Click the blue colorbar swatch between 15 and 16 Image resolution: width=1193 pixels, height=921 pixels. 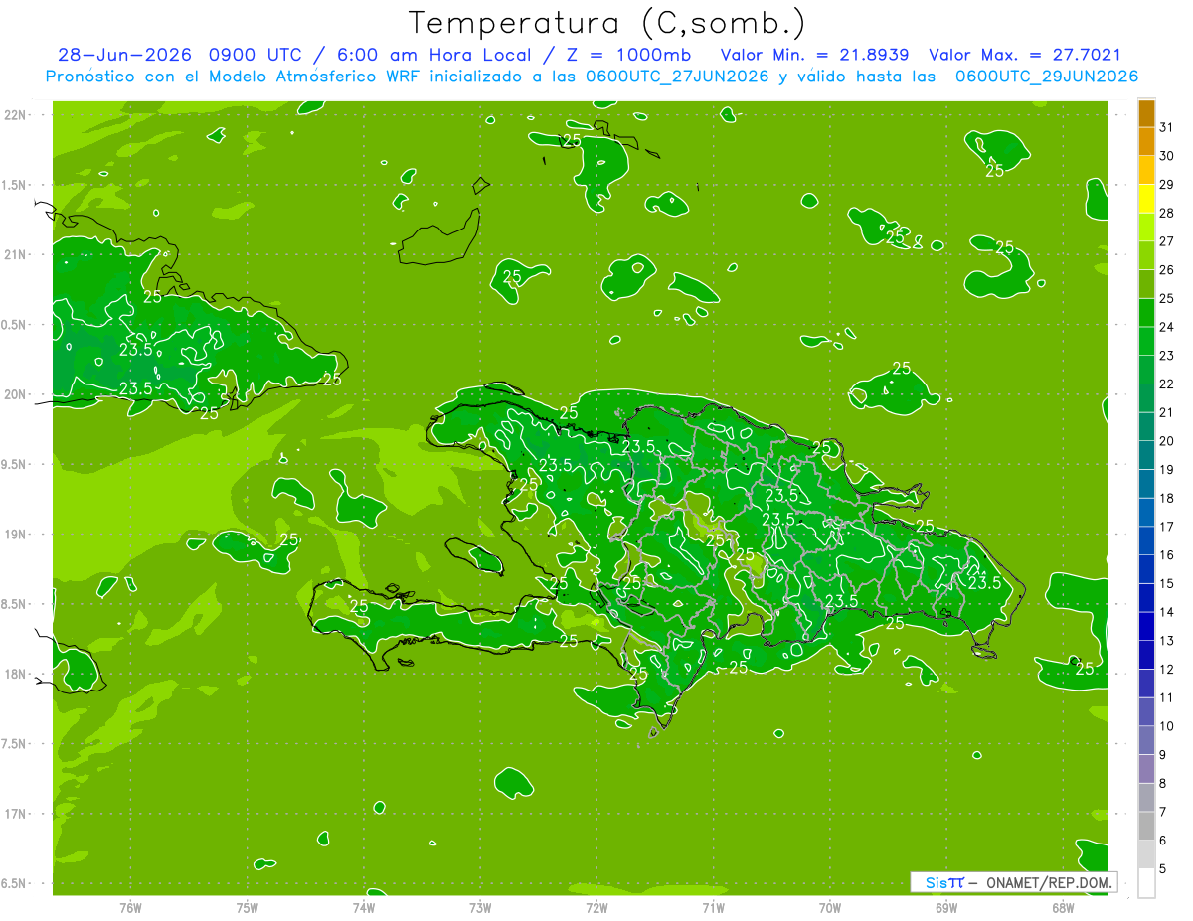point(1146,569)
